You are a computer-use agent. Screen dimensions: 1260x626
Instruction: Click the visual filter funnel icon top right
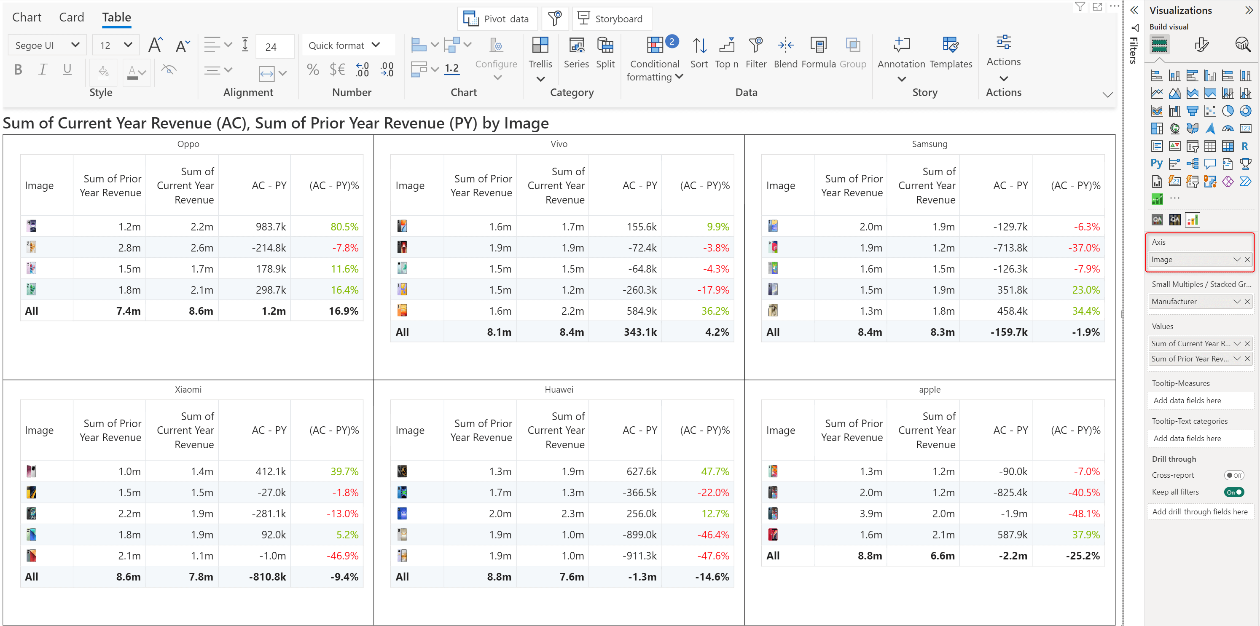pyautogui.click(x=1080, y=6)
